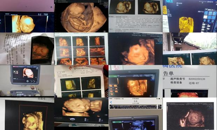Click the white playhead marker on filmstrip

coord(157,107)
